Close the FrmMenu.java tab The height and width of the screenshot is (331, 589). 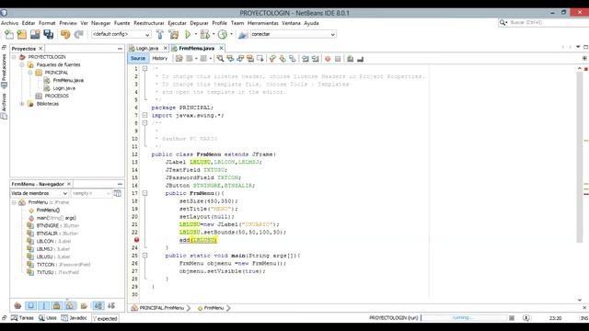221,49
